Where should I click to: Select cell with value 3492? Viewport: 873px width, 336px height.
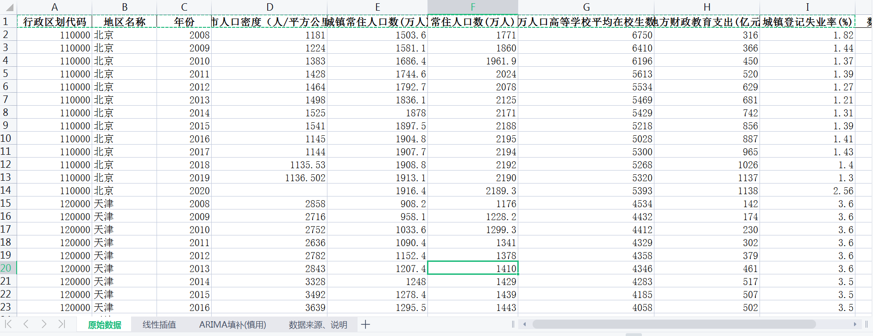click(x=270, y=294)
